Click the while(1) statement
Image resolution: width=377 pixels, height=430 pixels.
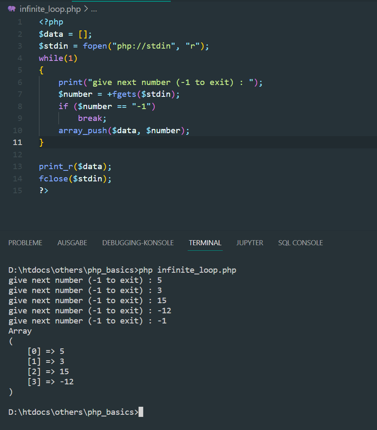pyautogui.click(x=58, y=58)
